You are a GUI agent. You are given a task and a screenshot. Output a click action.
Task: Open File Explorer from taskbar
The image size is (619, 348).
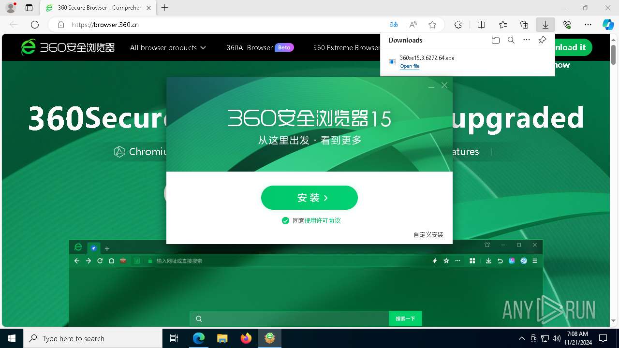pyautogui.click(x=222, y=338)
